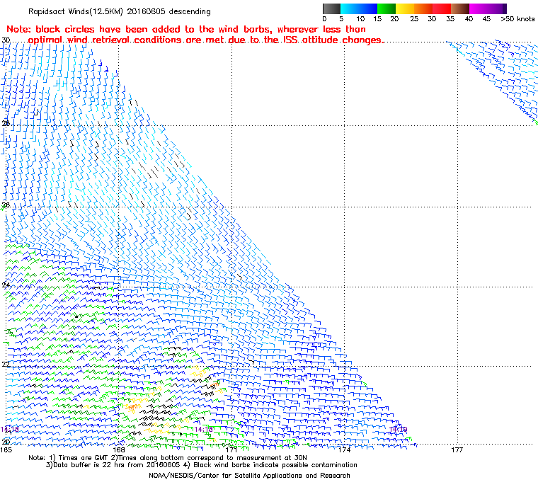Click the '>50 knots' legend label
The height and width of the screenshot is (487, 538).
(517, 19)
